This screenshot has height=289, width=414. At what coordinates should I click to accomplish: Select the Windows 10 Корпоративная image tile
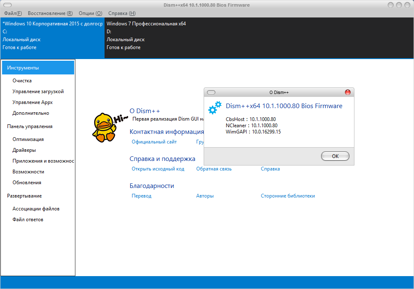coord(52,38)
